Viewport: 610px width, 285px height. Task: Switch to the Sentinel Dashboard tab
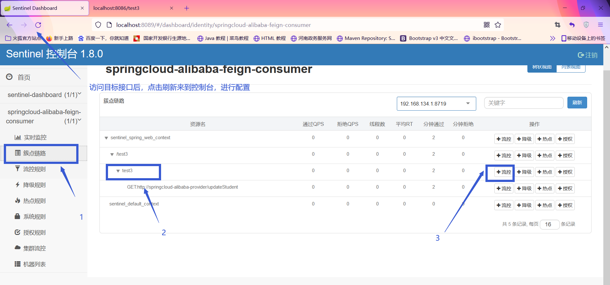44,8
